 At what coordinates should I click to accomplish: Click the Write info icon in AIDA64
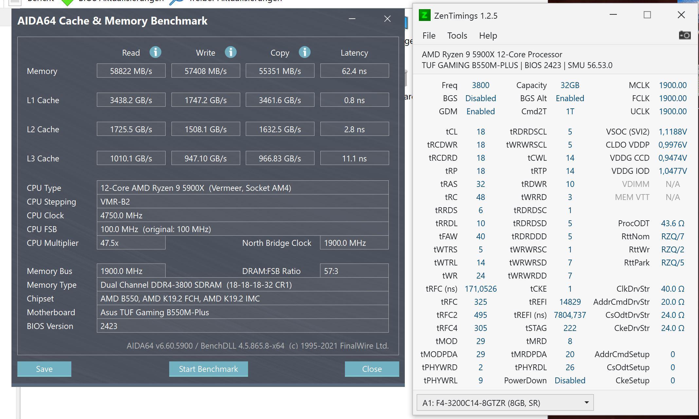coord(231,52)
